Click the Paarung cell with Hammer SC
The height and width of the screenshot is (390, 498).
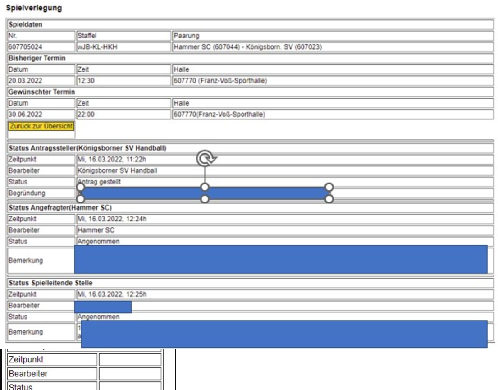coord(333,46)
